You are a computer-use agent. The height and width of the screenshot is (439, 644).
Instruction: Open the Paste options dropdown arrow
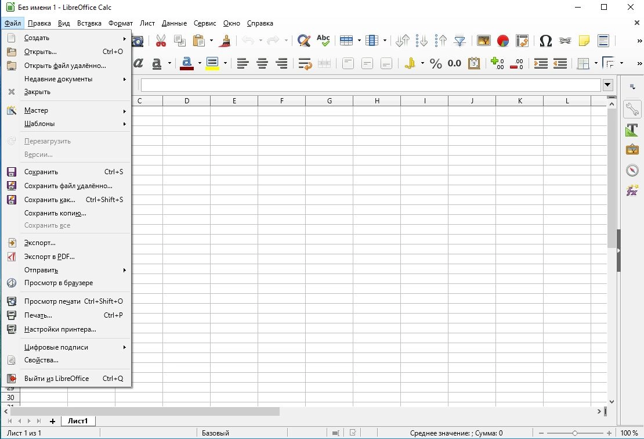click(x=212, y=40)
